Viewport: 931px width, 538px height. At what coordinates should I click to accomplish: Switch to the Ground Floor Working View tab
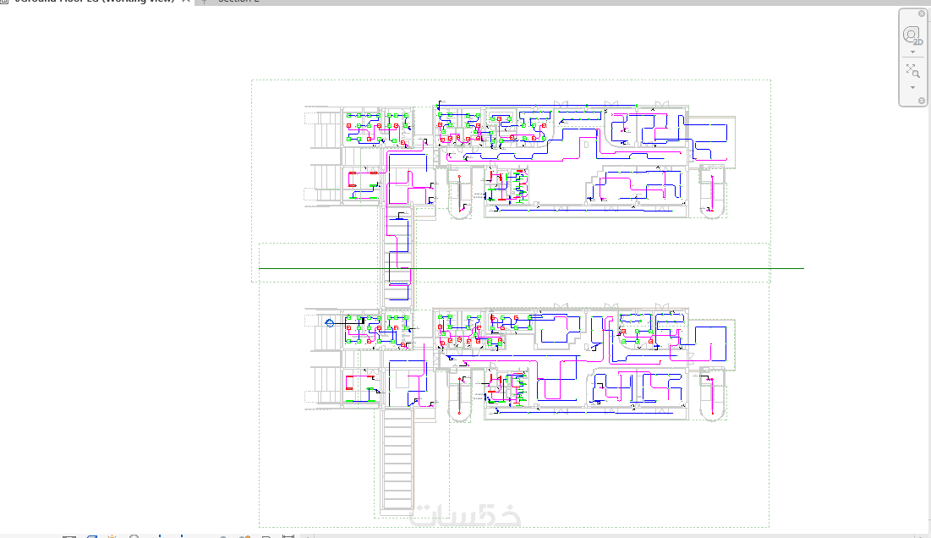pos(94,1)
